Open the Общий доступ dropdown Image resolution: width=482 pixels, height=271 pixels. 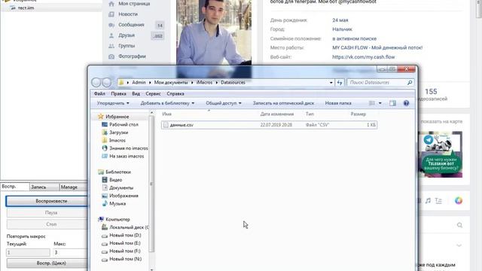[x=224, y=103]
